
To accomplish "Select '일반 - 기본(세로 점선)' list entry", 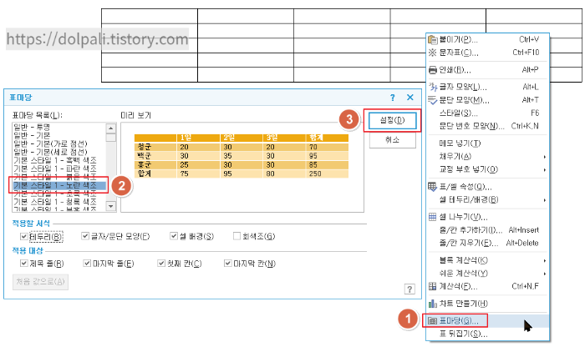I will [x=50, y=152].
